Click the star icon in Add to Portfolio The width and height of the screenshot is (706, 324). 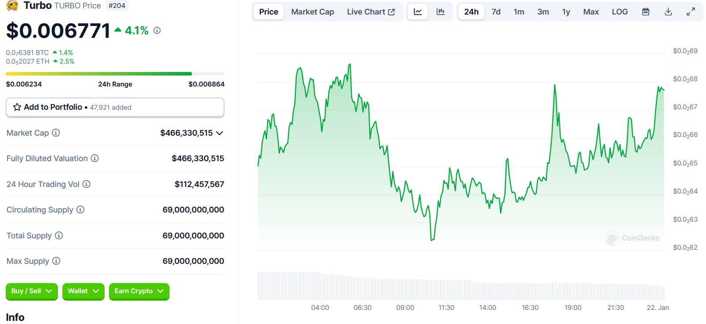point(17,107)
